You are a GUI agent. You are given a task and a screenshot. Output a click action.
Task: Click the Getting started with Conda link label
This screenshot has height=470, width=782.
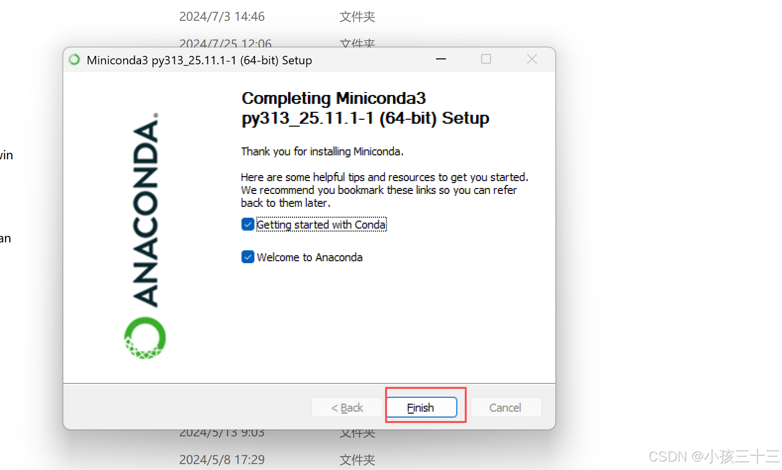pos(321,224)
